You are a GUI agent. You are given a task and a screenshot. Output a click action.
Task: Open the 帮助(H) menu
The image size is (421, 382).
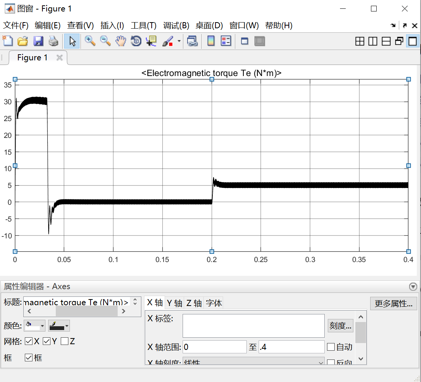[279, 26]
